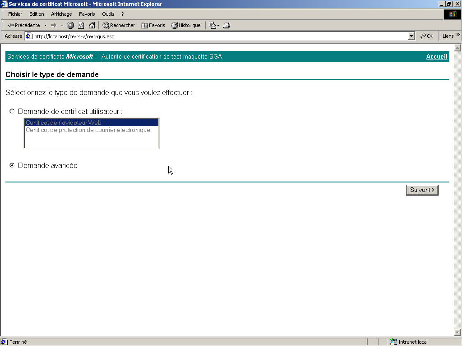Click the Terminé status text
The height and width of the screenshot is (346, 462).
click(x=18, y=342)
